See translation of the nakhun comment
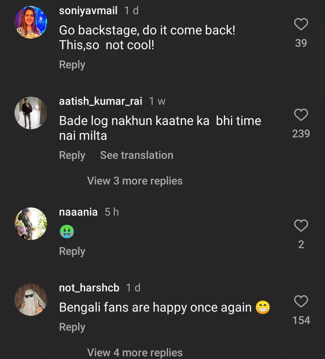The image size is (325, 359). pyautogui.click(x=137, y=155)
